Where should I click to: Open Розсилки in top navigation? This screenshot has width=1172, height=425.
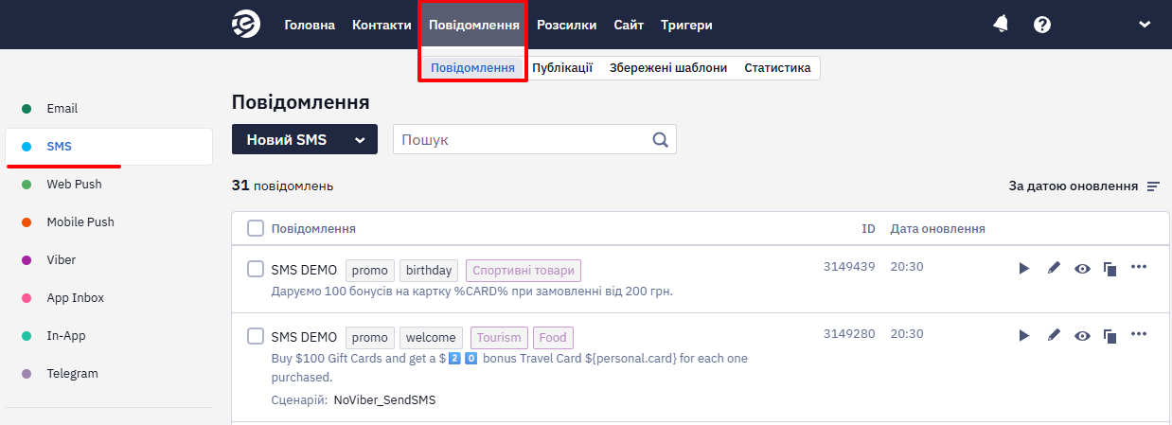(x=566, y=25)
